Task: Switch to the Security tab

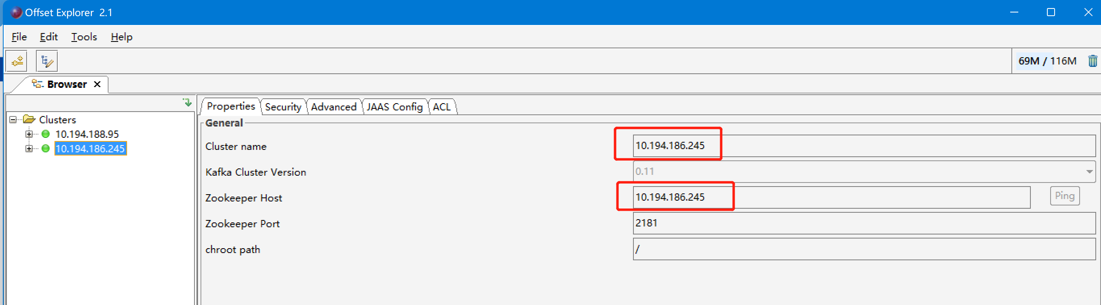Action: pos(283,107)
